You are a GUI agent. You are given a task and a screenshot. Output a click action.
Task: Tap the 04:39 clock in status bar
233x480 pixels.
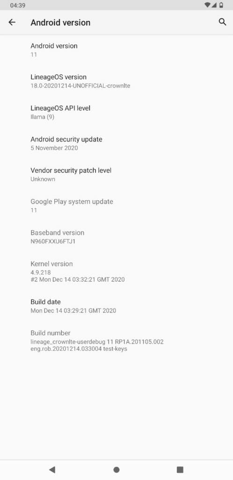pos(18,5)
